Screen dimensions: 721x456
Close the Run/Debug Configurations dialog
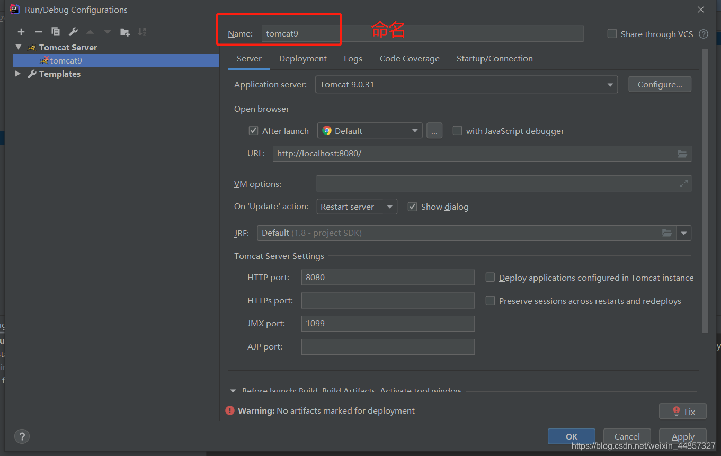[x=701, y=10]
